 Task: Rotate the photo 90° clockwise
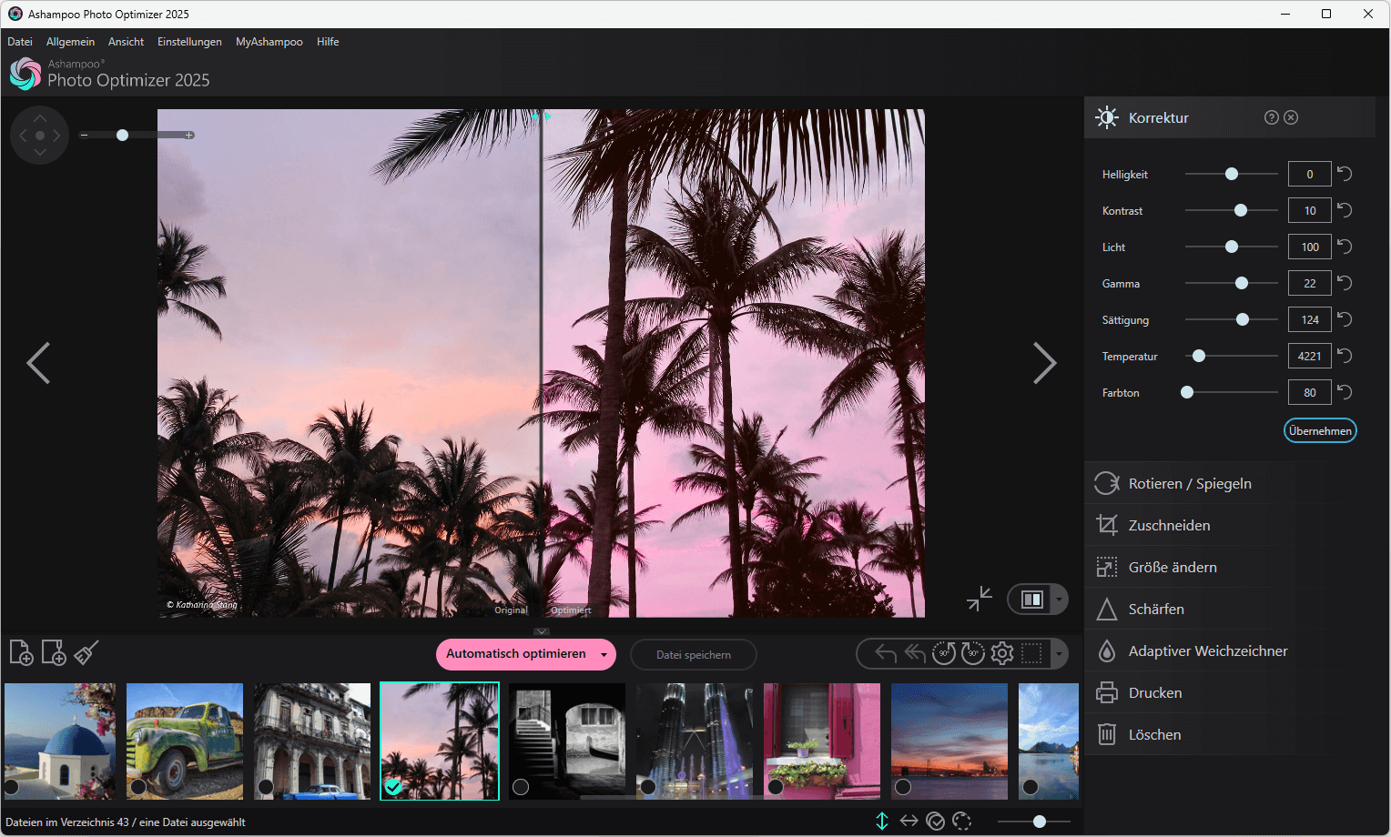pos(972,653)
